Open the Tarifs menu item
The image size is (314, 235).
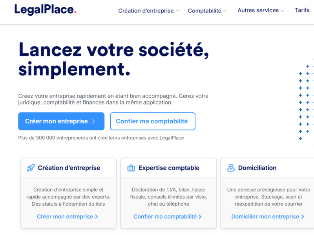click(x=302, y=11)
